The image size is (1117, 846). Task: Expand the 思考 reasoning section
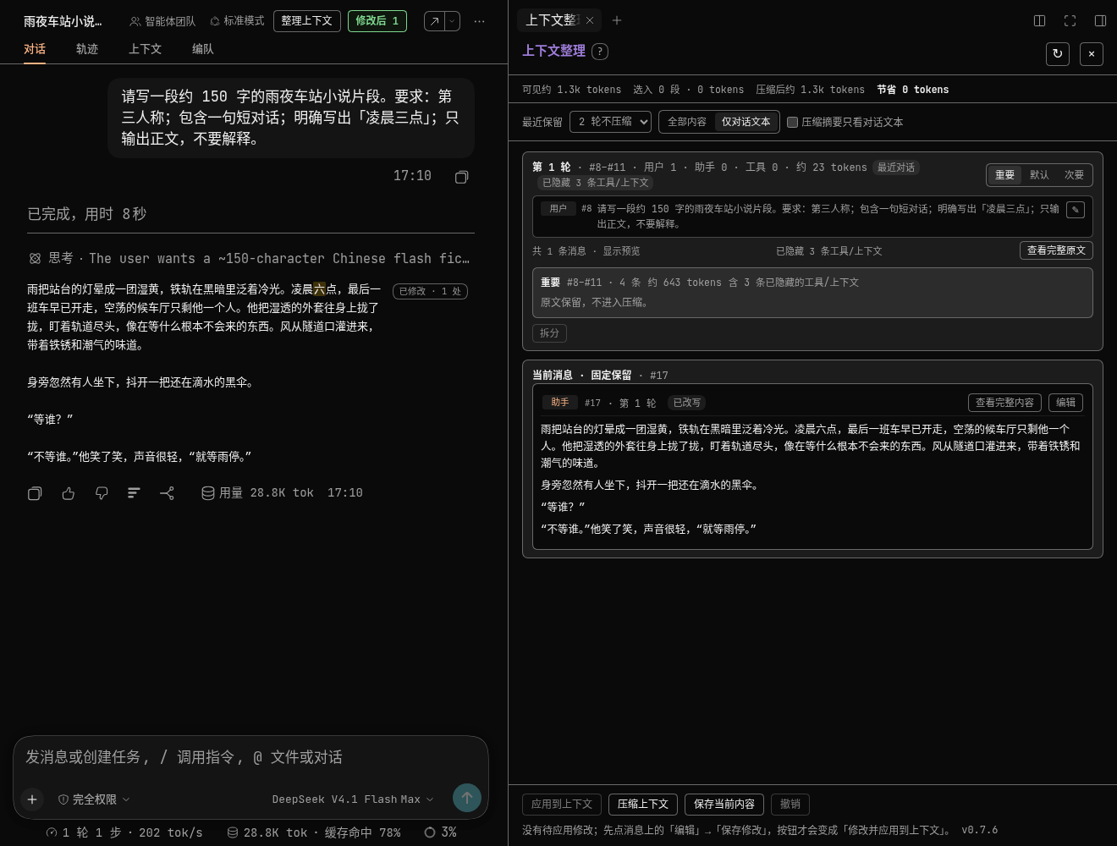coord(249,258)
